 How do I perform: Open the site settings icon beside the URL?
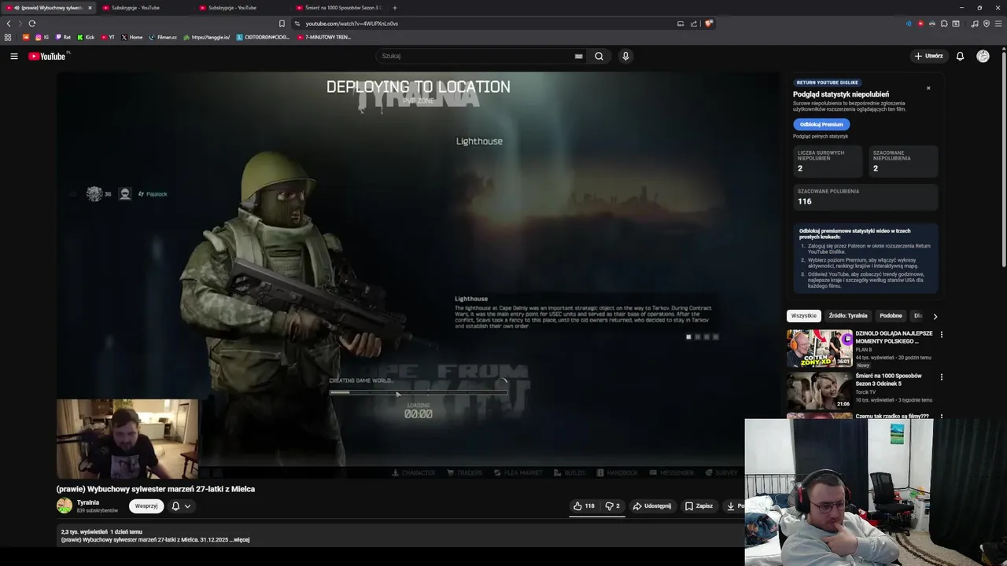click(297, 24)
